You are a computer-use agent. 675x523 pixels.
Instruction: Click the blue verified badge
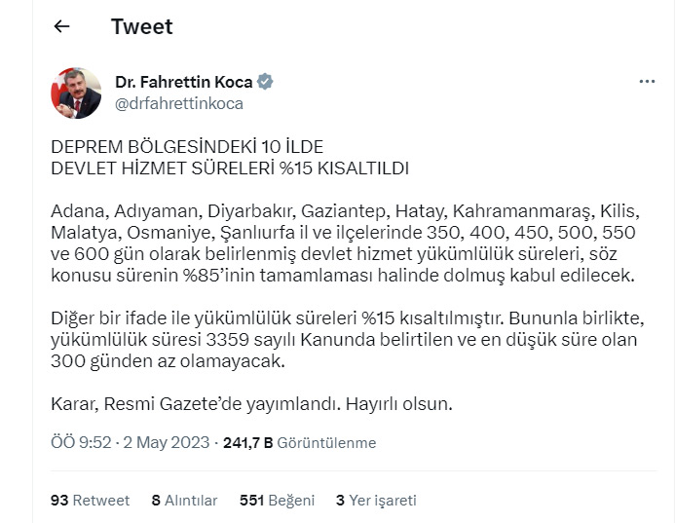[265, 82]
